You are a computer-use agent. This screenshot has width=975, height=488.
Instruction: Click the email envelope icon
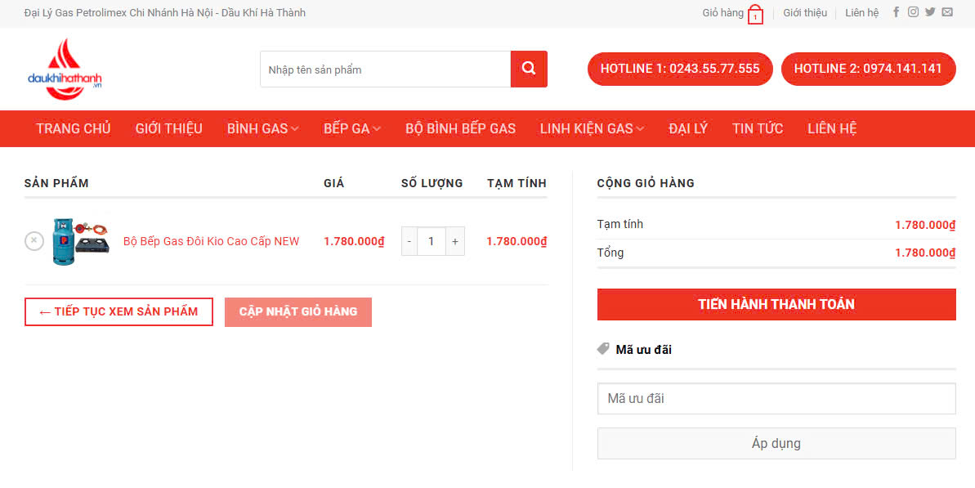(x=947, y=12)
